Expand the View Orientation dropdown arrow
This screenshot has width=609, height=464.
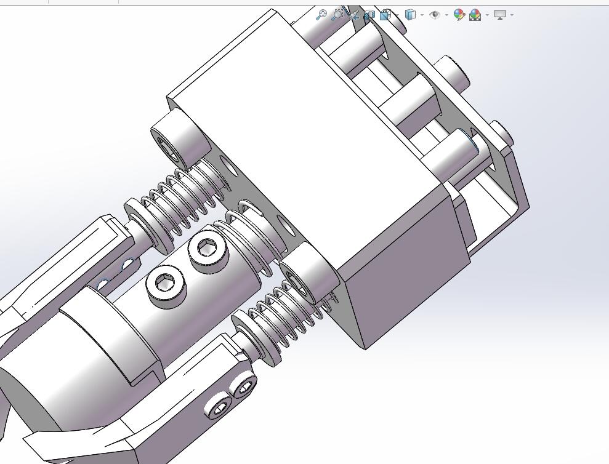coord(397,15)
